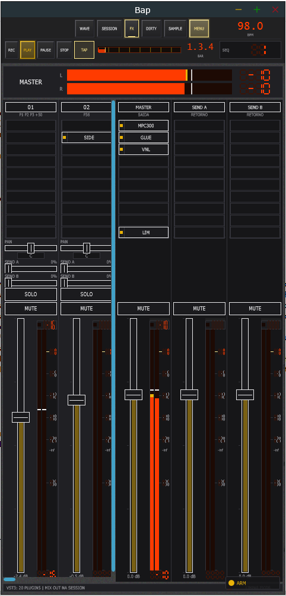286x596 pixels.
Task: Click channel 01 peak level readout
Action: pos(47,325)
